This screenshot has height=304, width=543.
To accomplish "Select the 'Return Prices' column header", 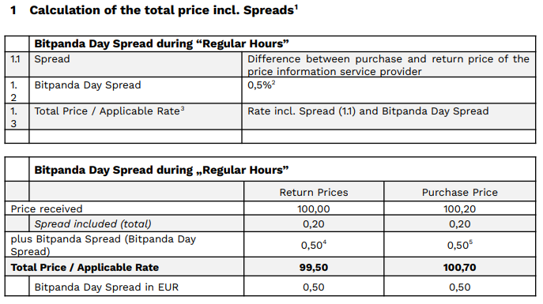I will [314, 193].
